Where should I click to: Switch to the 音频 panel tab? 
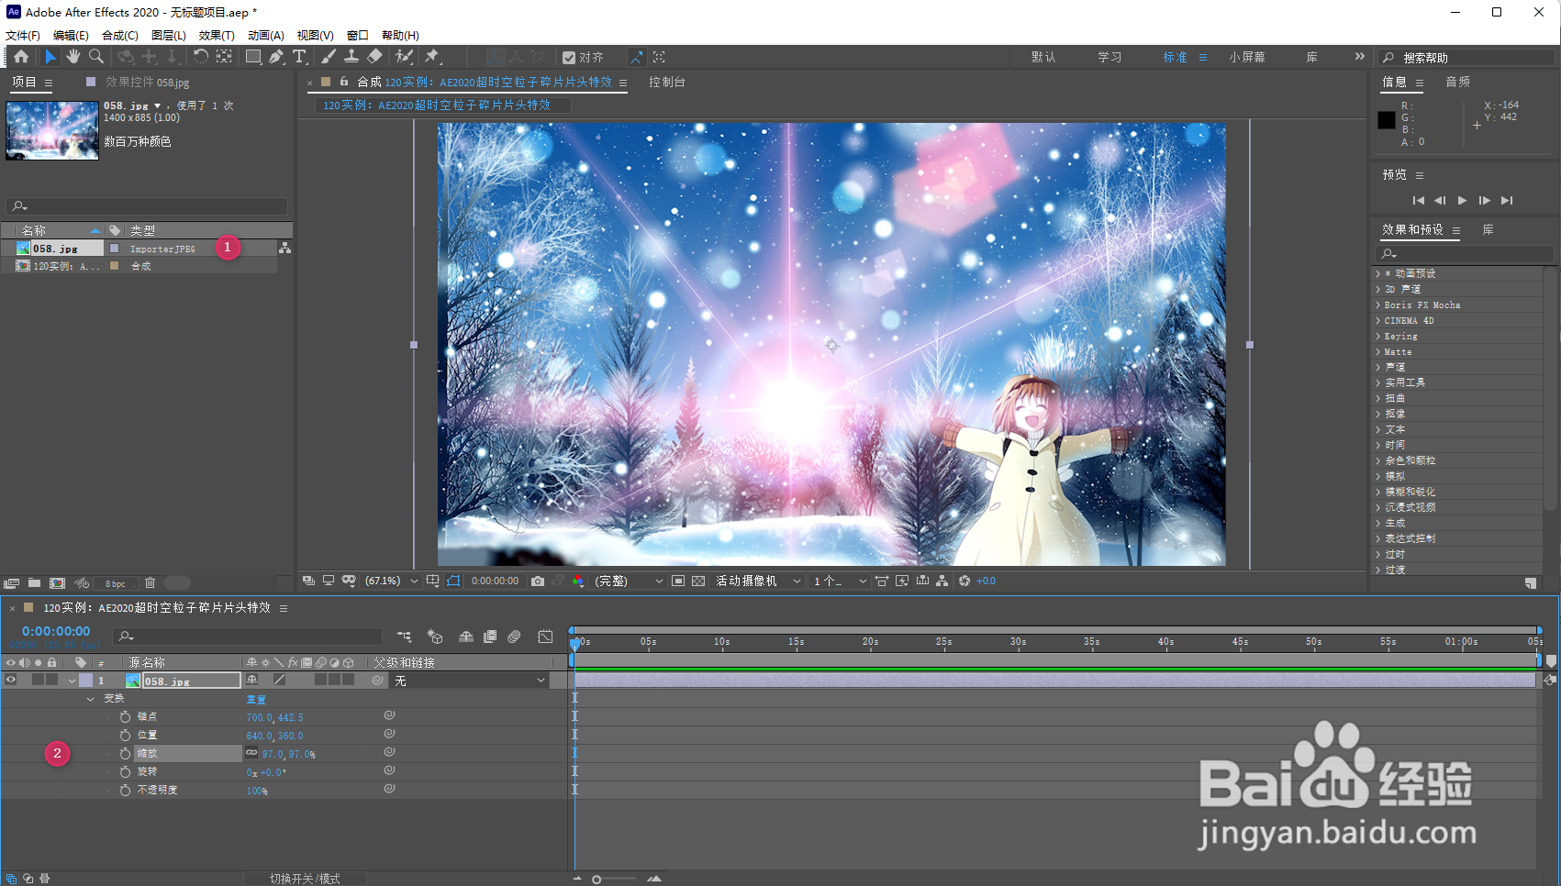point(1458,82)
